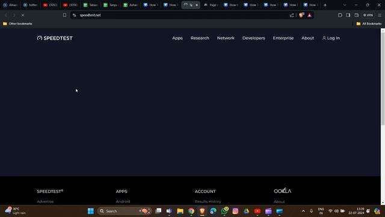
Task: Expand the tab search dropdown arrow
Action: pyautogui.click(x=345, y=5)
